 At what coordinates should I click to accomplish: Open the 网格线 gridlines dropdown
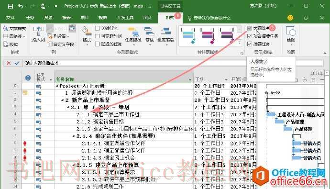coord(14,36)
